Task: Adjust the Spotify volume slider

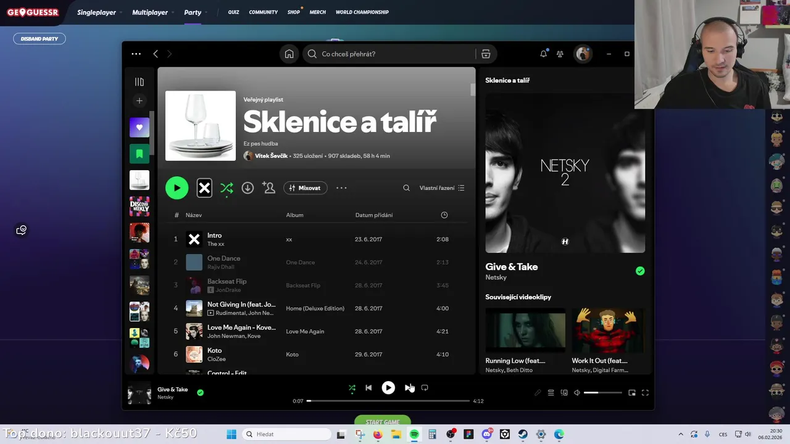Action: coord(603,393)
